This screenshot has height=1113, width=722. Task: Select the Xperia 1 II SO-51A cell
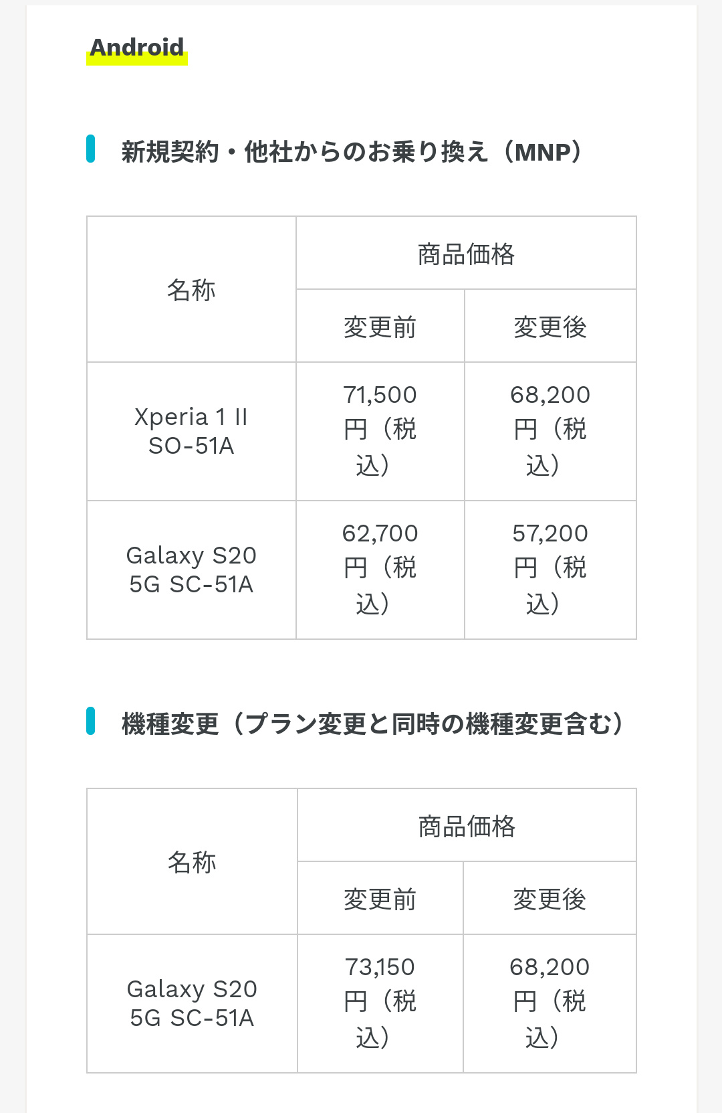[x=191, y=432]
